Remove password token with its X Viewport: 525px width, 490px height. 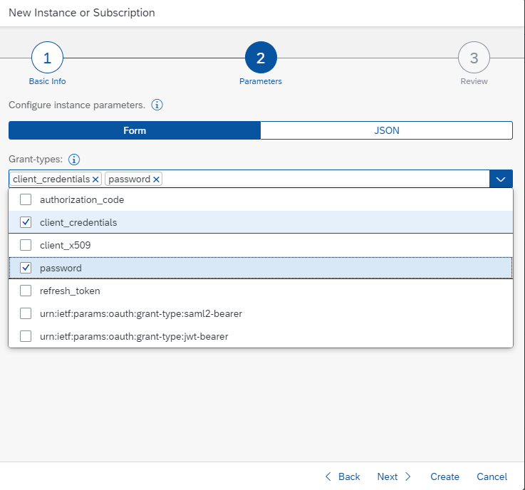coord(156,179)
